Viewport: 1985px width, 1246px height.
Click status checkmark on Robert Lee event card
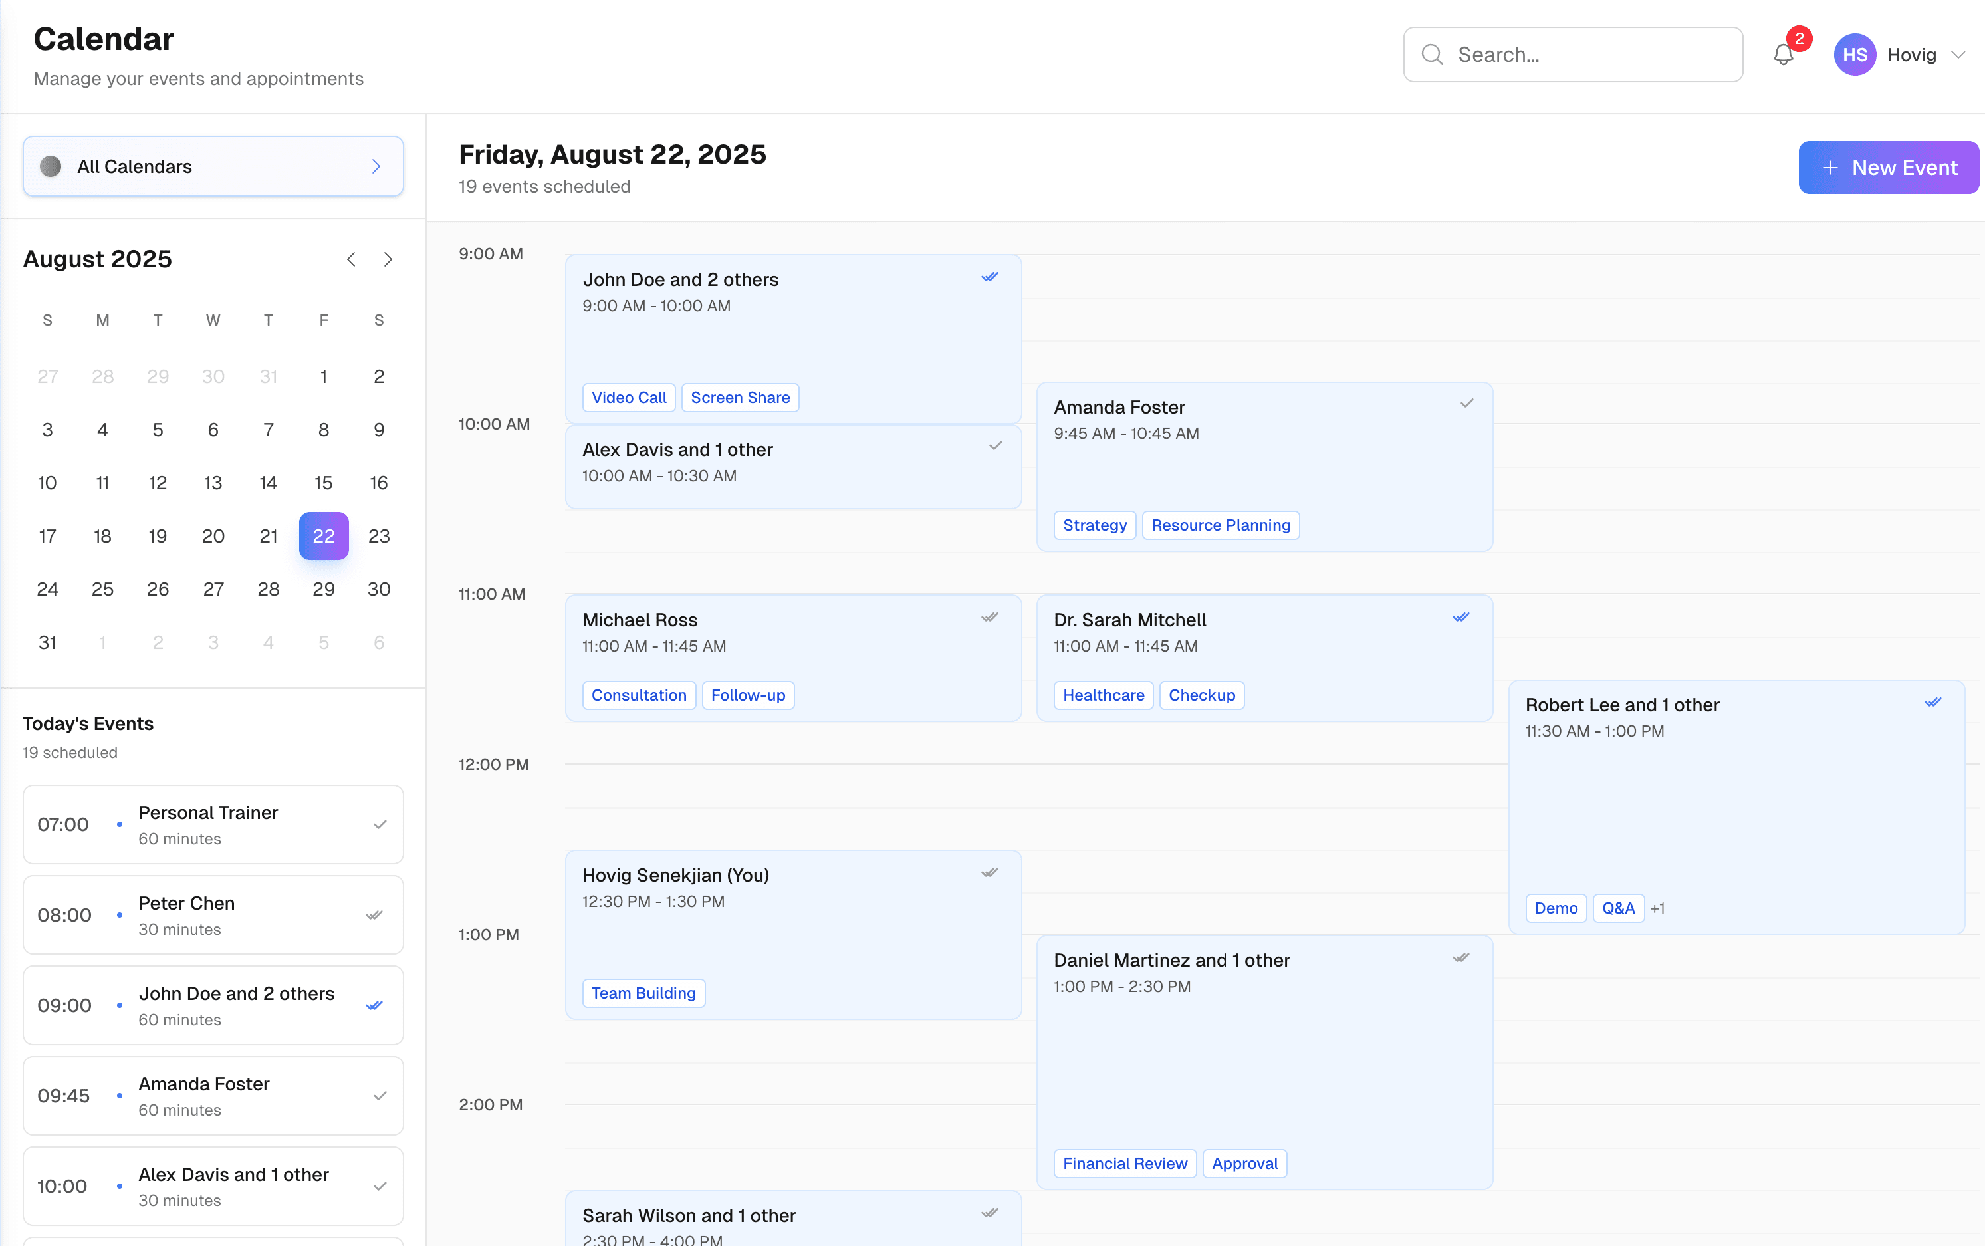1933,702
